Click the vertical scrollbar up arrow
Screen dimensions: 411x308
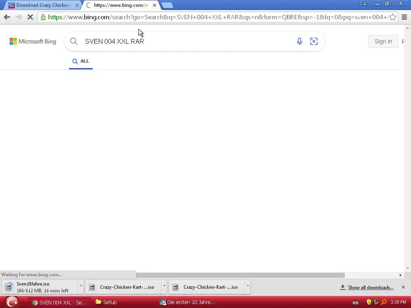pos(407,28)
